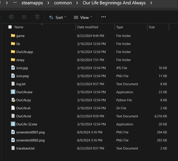Select the file name icon.jpg
The image size is (178, 161).
click(x=22, y=68)
